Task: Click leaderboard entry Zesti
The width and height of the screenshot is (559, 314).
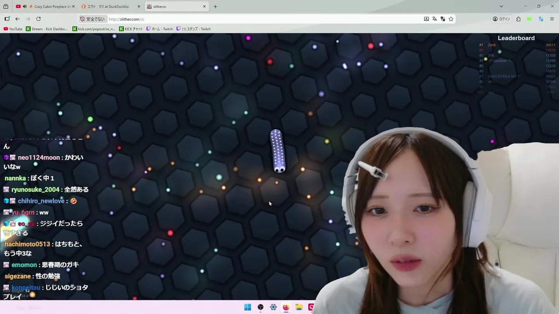Action: [492, 45]
